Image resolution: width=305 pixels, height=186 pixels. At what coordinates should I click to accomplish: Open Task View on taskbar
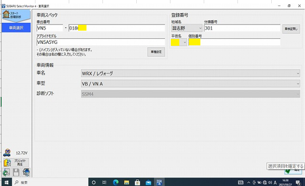(105, 182)
